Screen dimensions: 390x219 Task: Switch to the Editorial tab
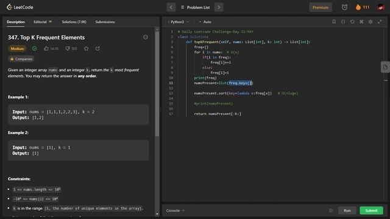[43, 22]
